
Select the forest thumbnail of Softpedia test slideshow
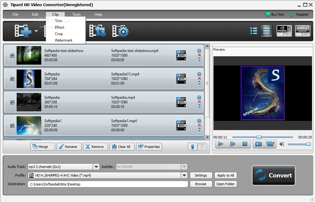click(x=29, y=55)
